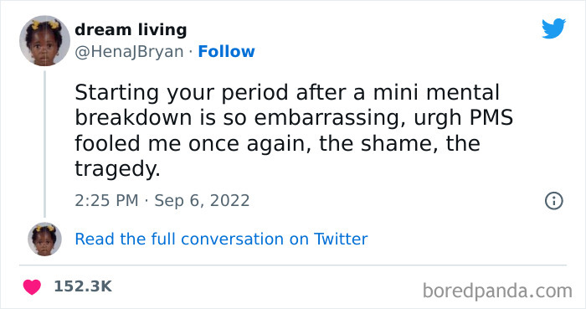Image resolution: width=586 pixels, height=309 pixels.
Task: Click the Sep 6, 2022 date
Action: (202, 201)
